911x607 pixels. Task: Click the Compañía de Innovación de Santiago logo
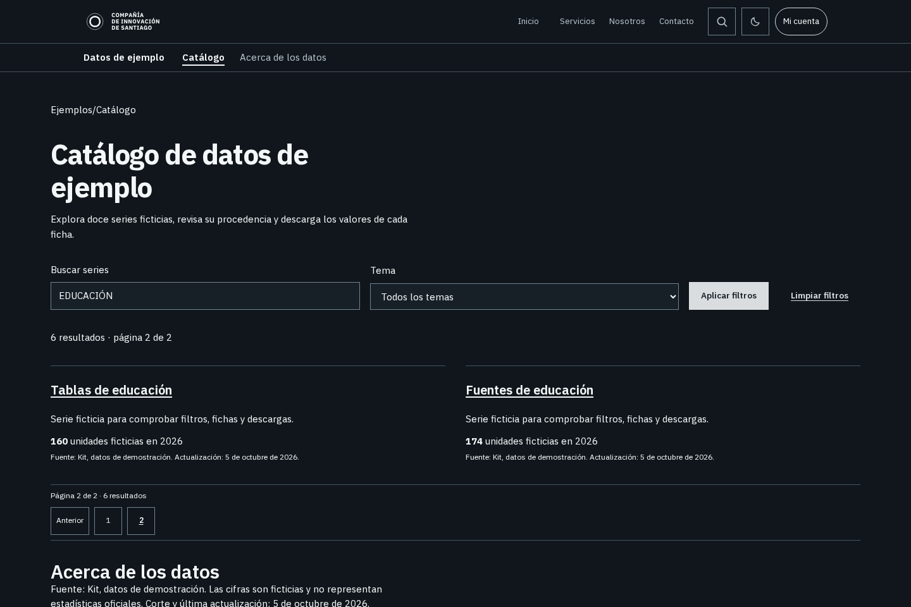point(123,21)
